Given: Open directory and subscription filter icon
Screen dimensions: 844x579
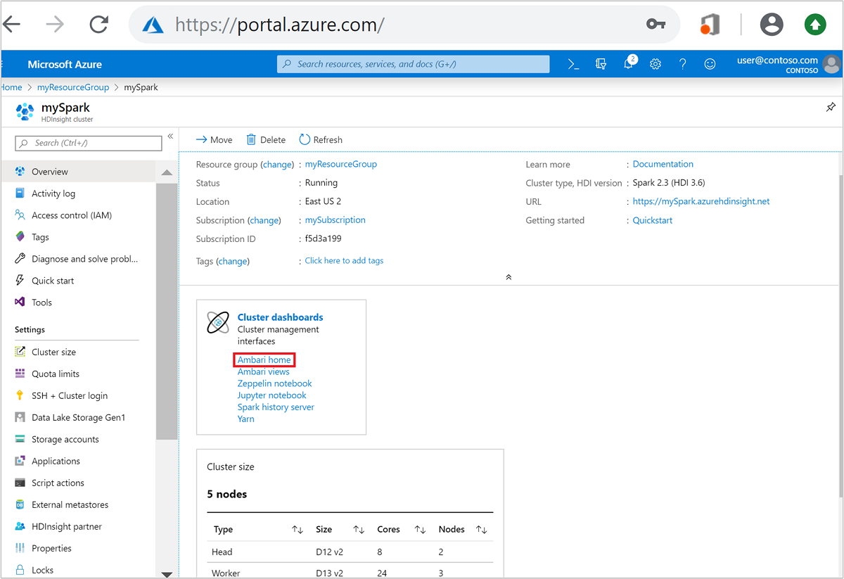Looking at the screenshot, I should point(601,64).
